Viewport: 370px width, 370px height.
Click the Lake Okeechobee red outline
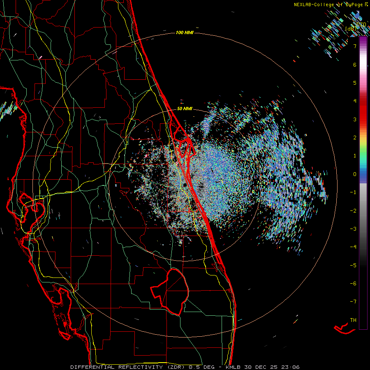[170, 292]
